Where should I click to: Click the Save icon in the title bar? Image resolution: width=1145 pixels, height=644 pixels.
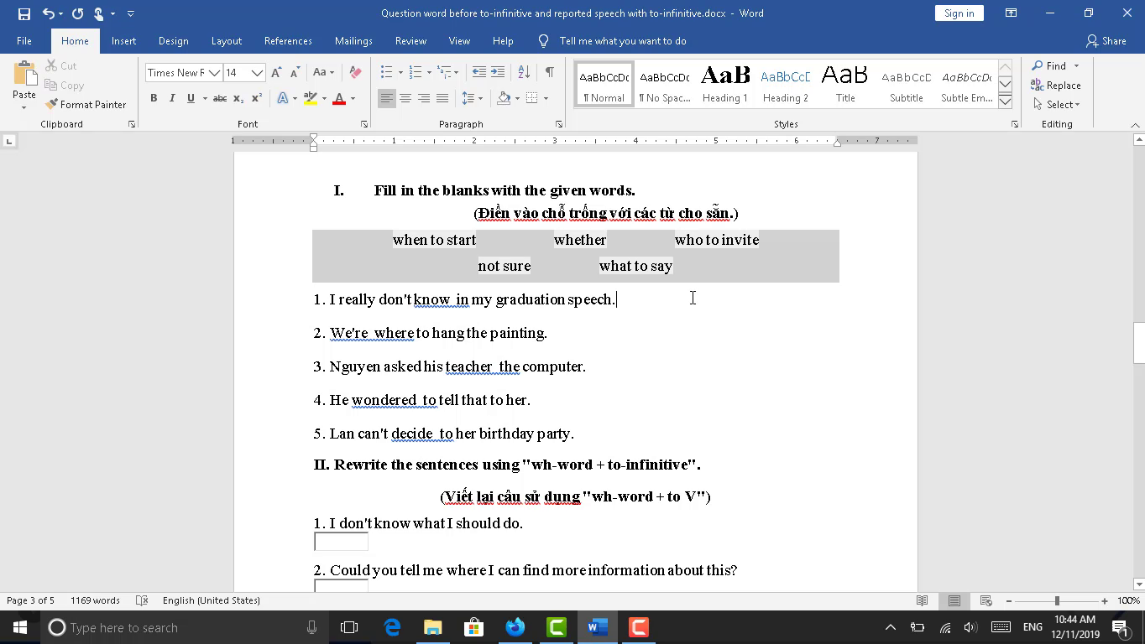(x=24, y=13)
